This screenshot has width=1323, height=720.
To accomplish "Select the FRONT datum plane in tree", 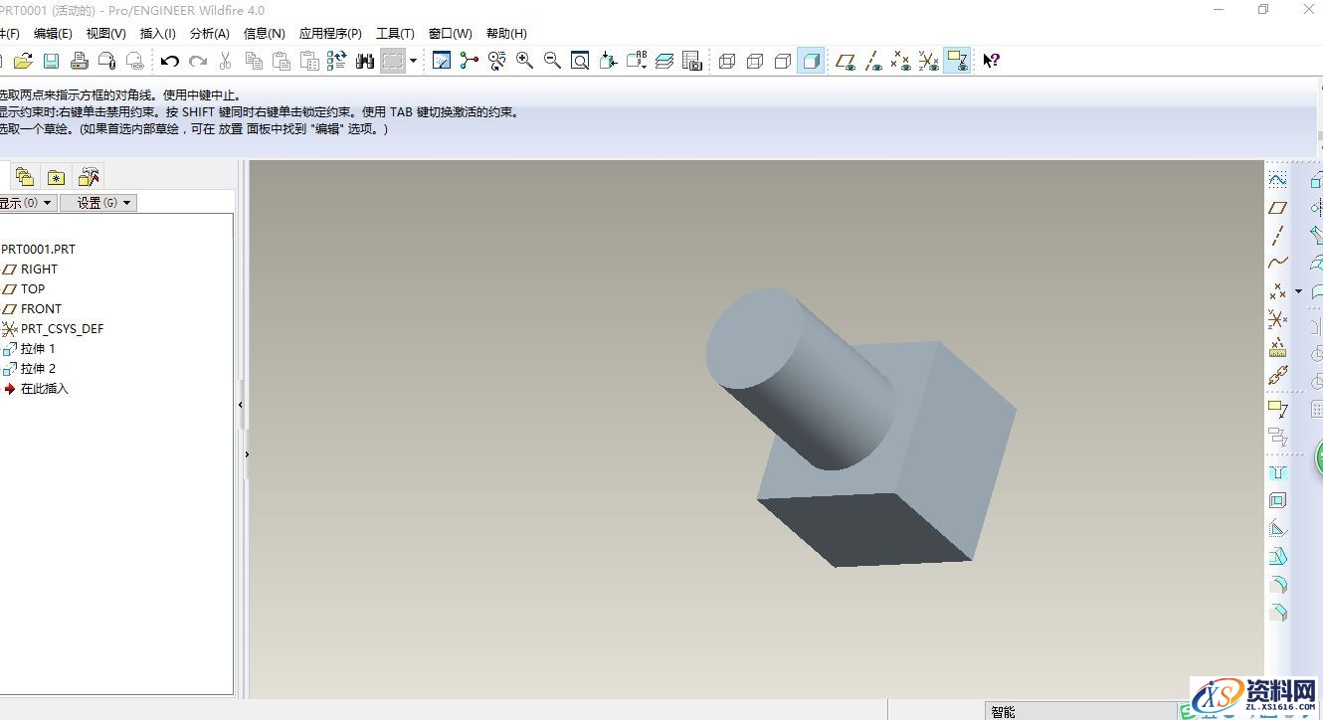I will click(41, 309).
